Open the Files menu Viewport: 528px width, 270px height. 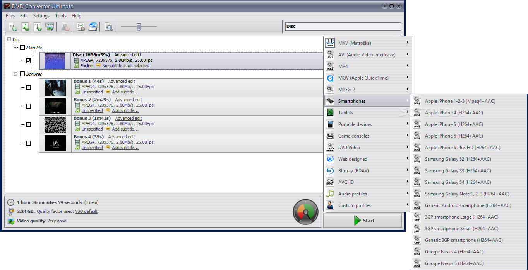(x=10, y=16)
